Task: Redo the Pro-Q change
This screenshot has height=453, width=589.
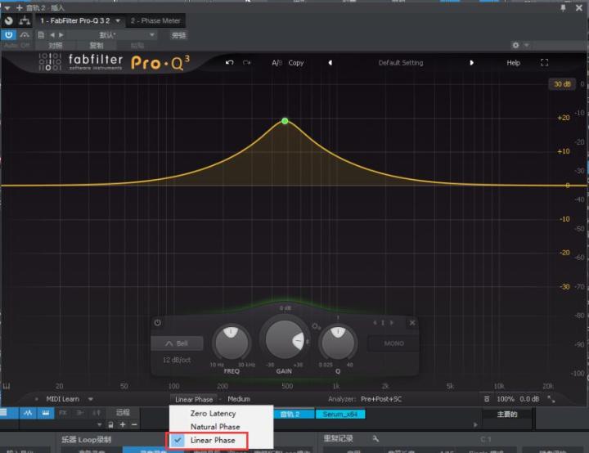Action: coord(246,62)
